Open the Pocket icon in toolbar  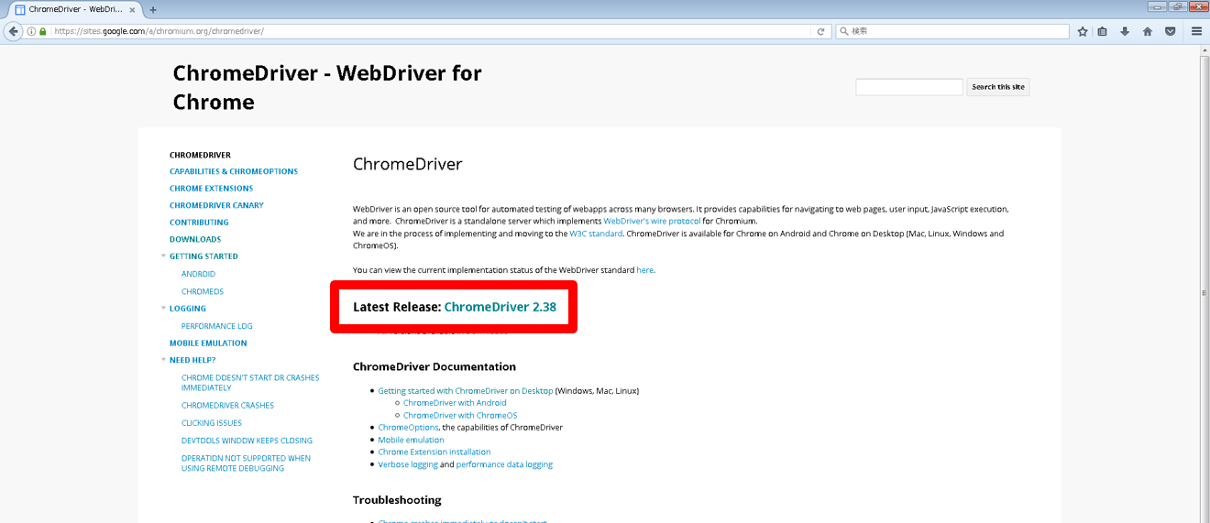click(1171, 31)
